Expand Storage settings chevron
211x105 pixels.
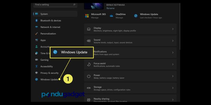tap(173, 88)
